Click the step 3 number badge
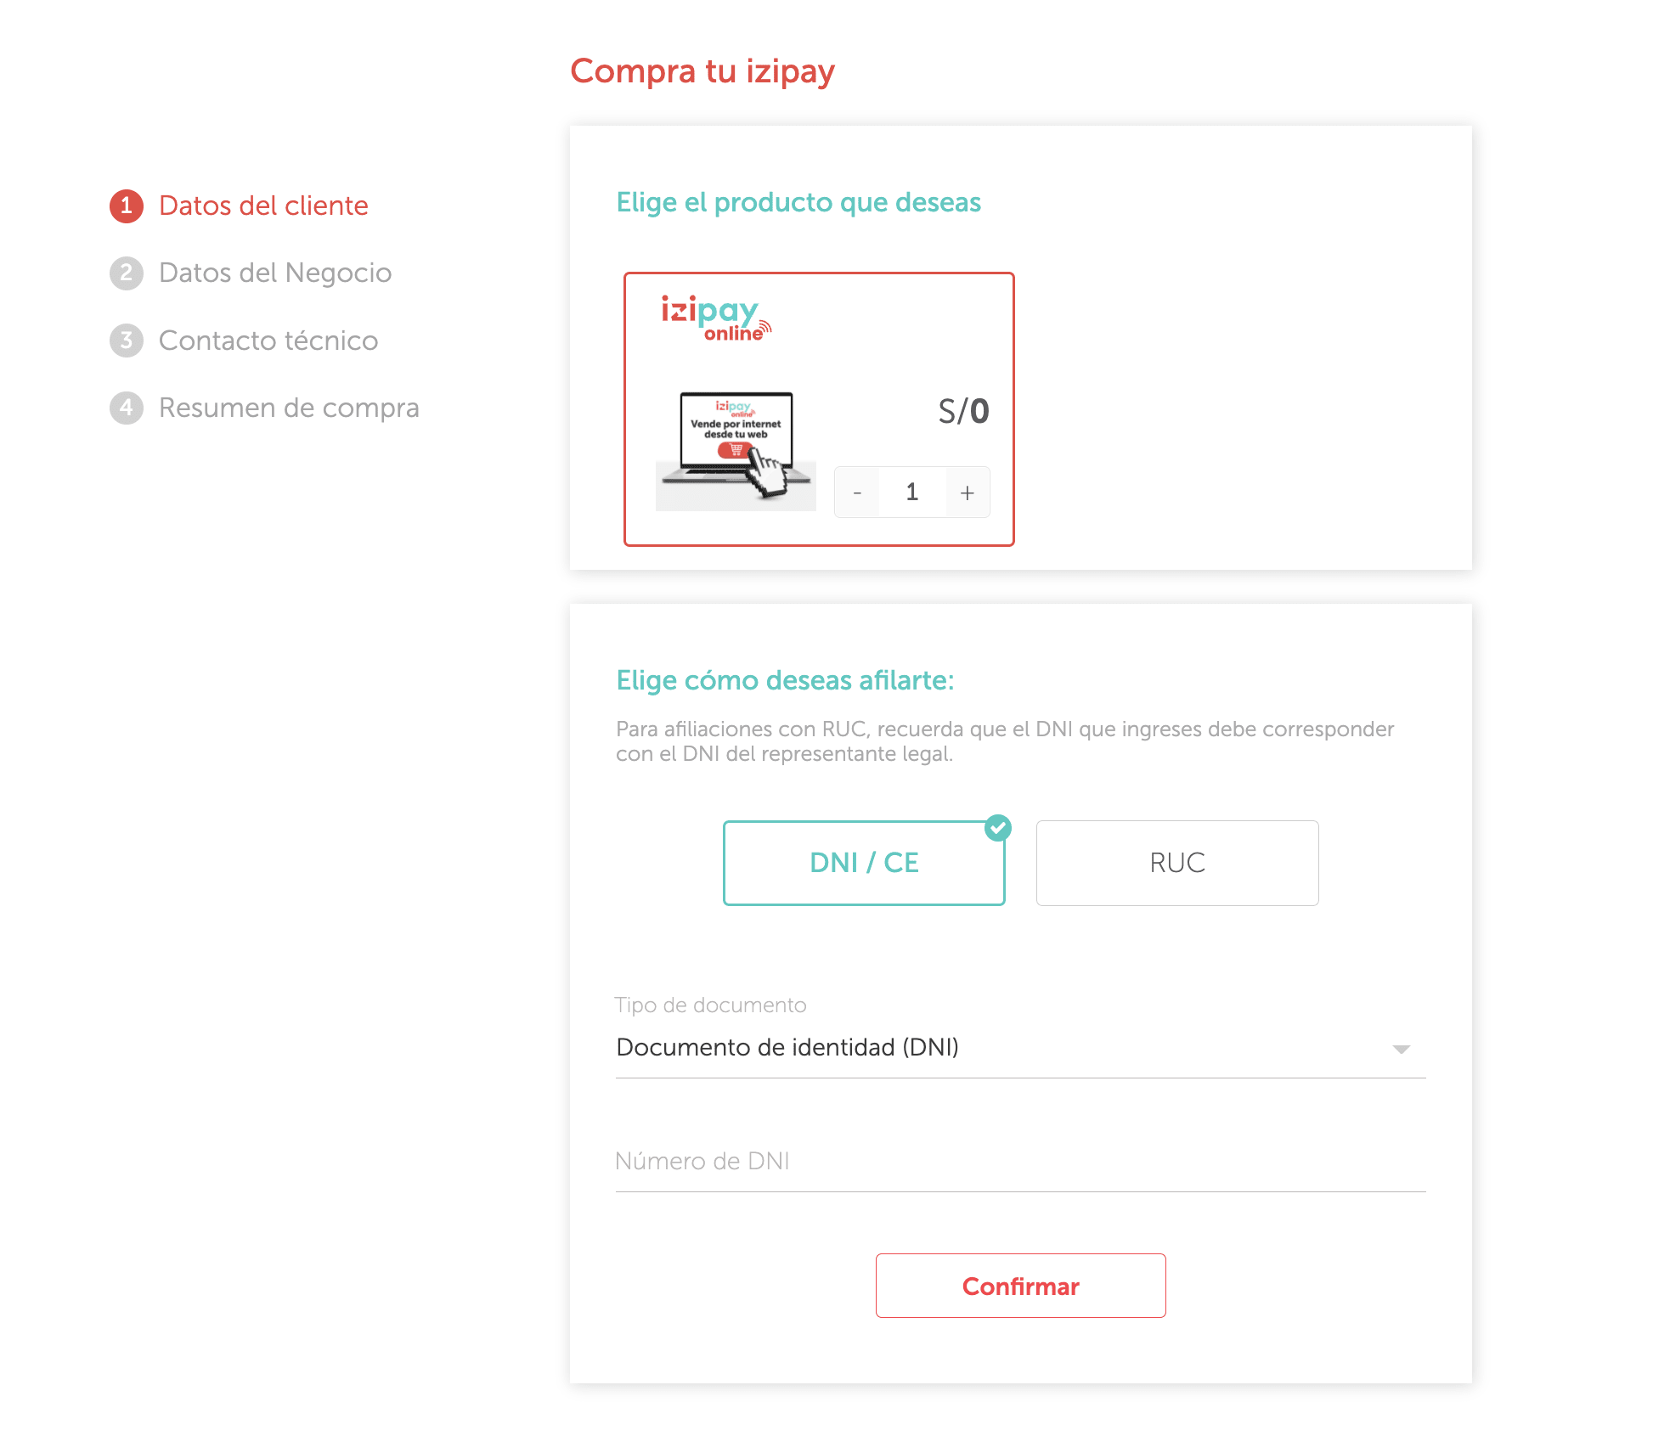 coord(127,341)
